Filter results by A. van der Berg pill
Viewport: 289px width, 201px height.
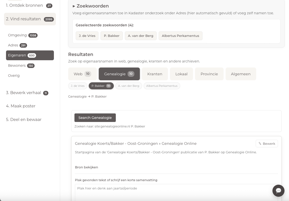129,86
